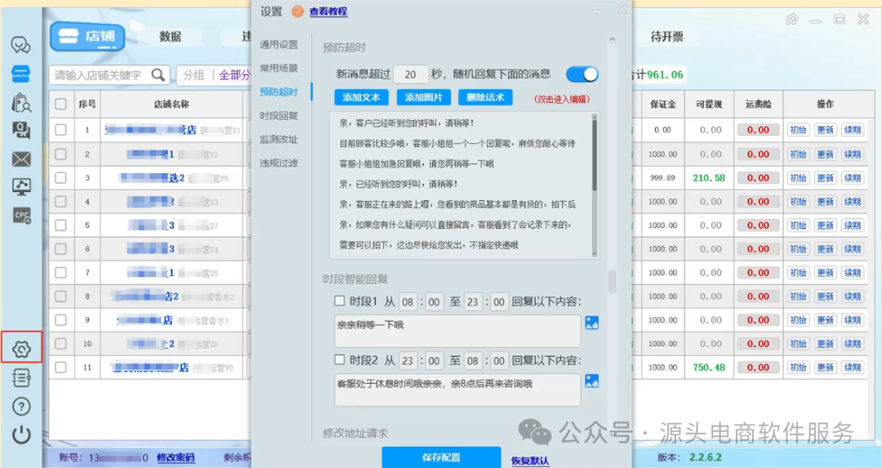Click the 可提现 value 750.48

709,368
